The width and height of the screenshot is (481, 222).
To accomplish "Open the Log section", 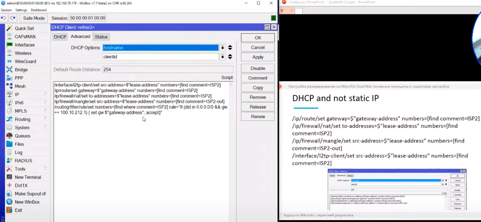I will click(18, 153).
